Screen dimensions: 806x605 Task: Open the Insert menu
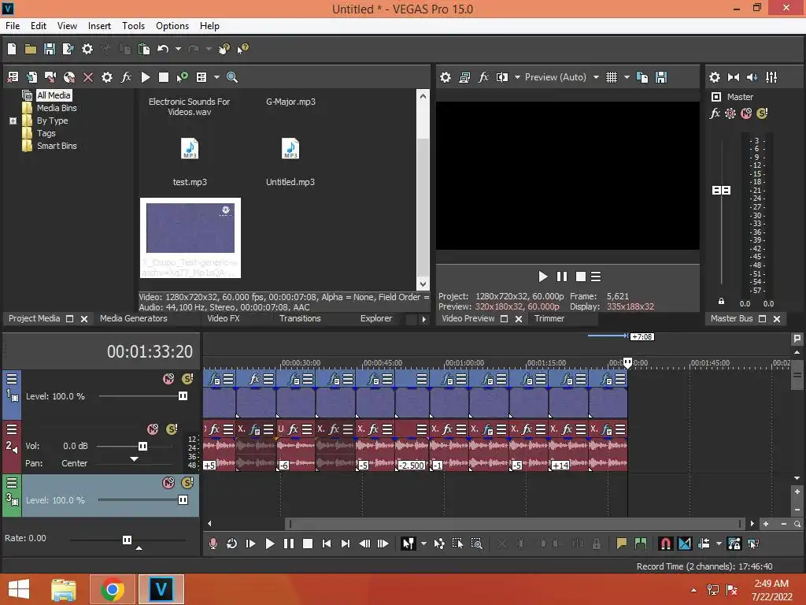(99, 26)
